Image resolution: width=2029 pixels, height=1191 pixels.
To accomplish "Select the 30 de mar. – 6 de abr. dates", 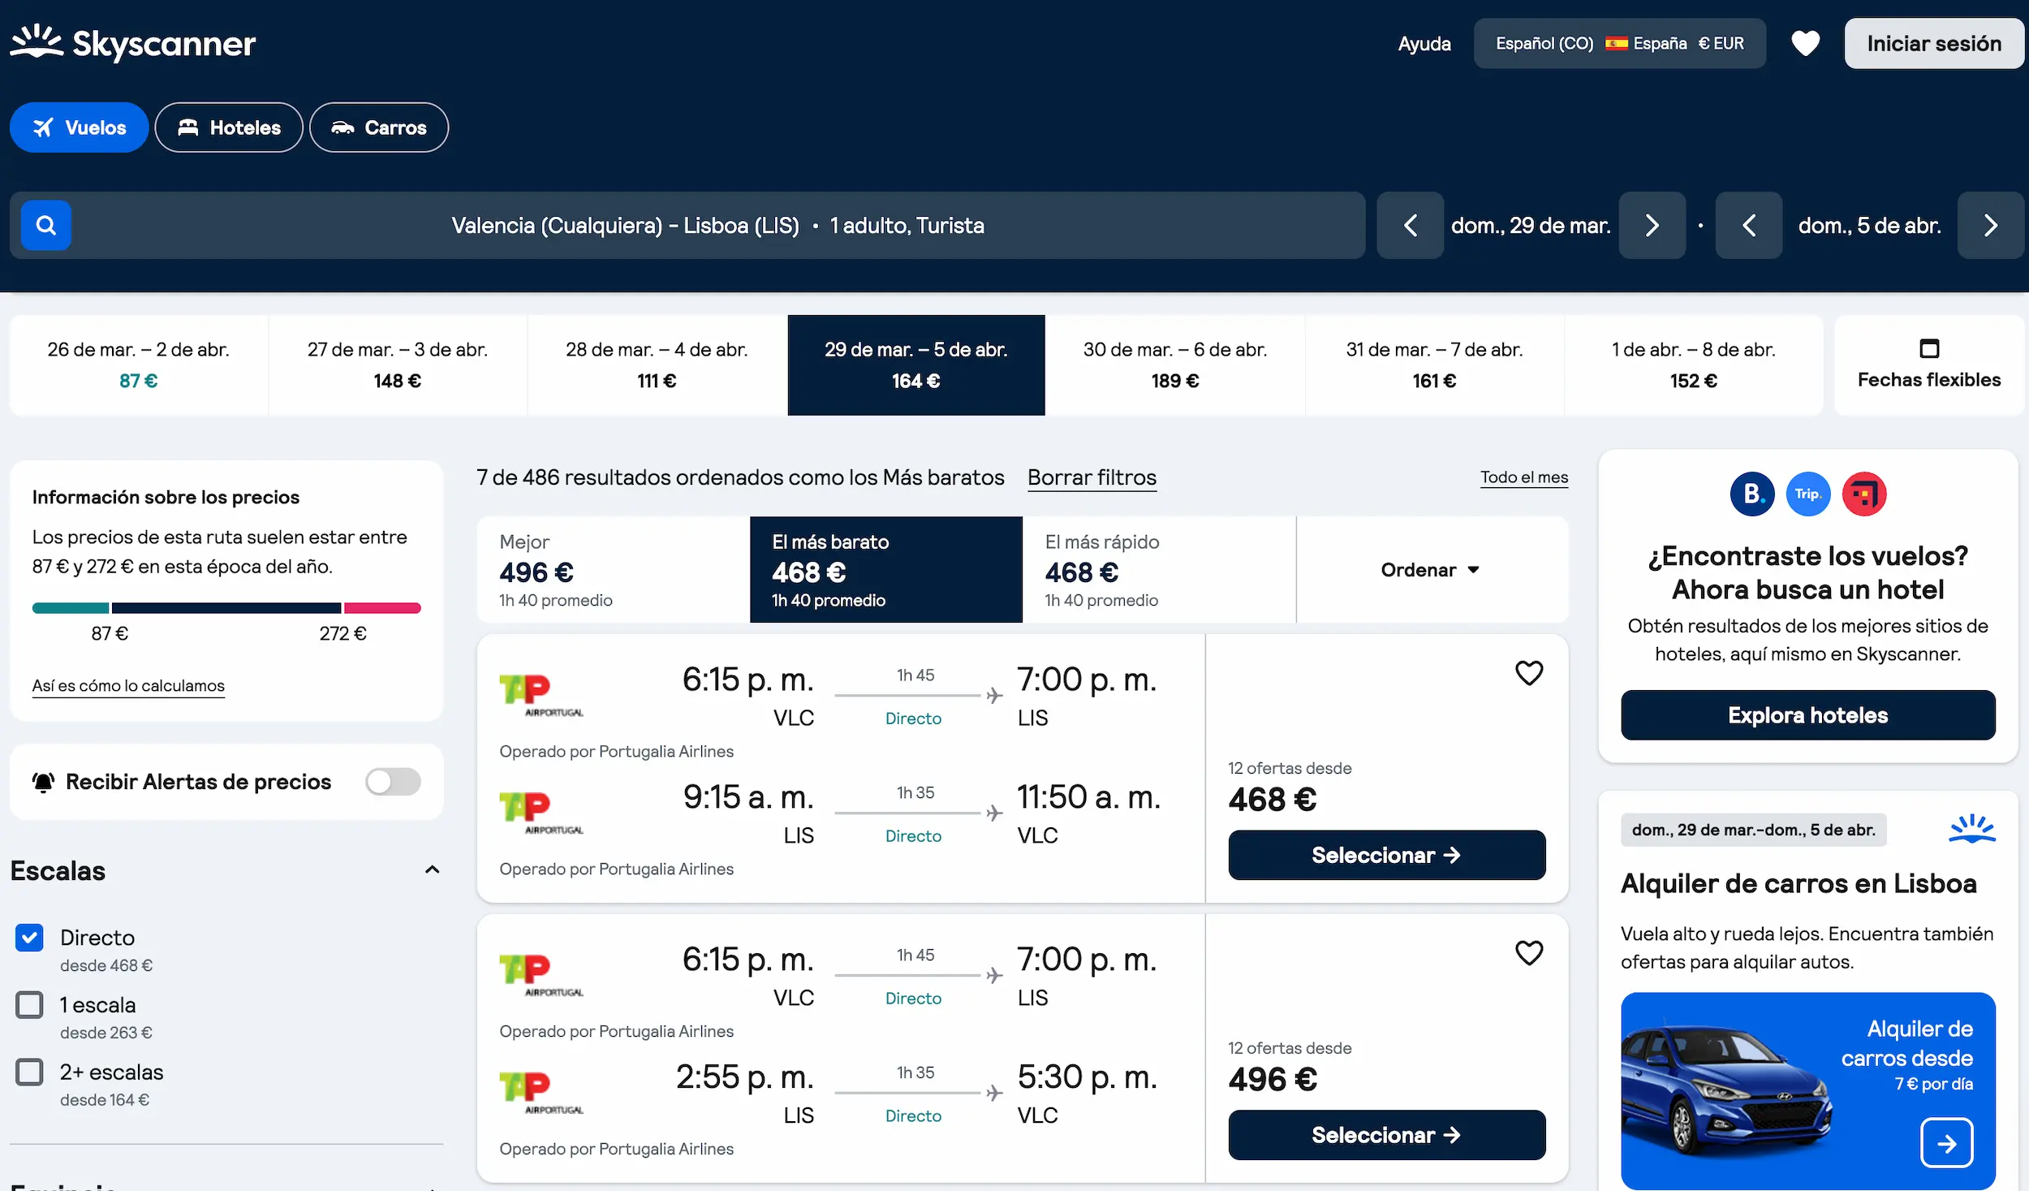I will point(1175,365).
